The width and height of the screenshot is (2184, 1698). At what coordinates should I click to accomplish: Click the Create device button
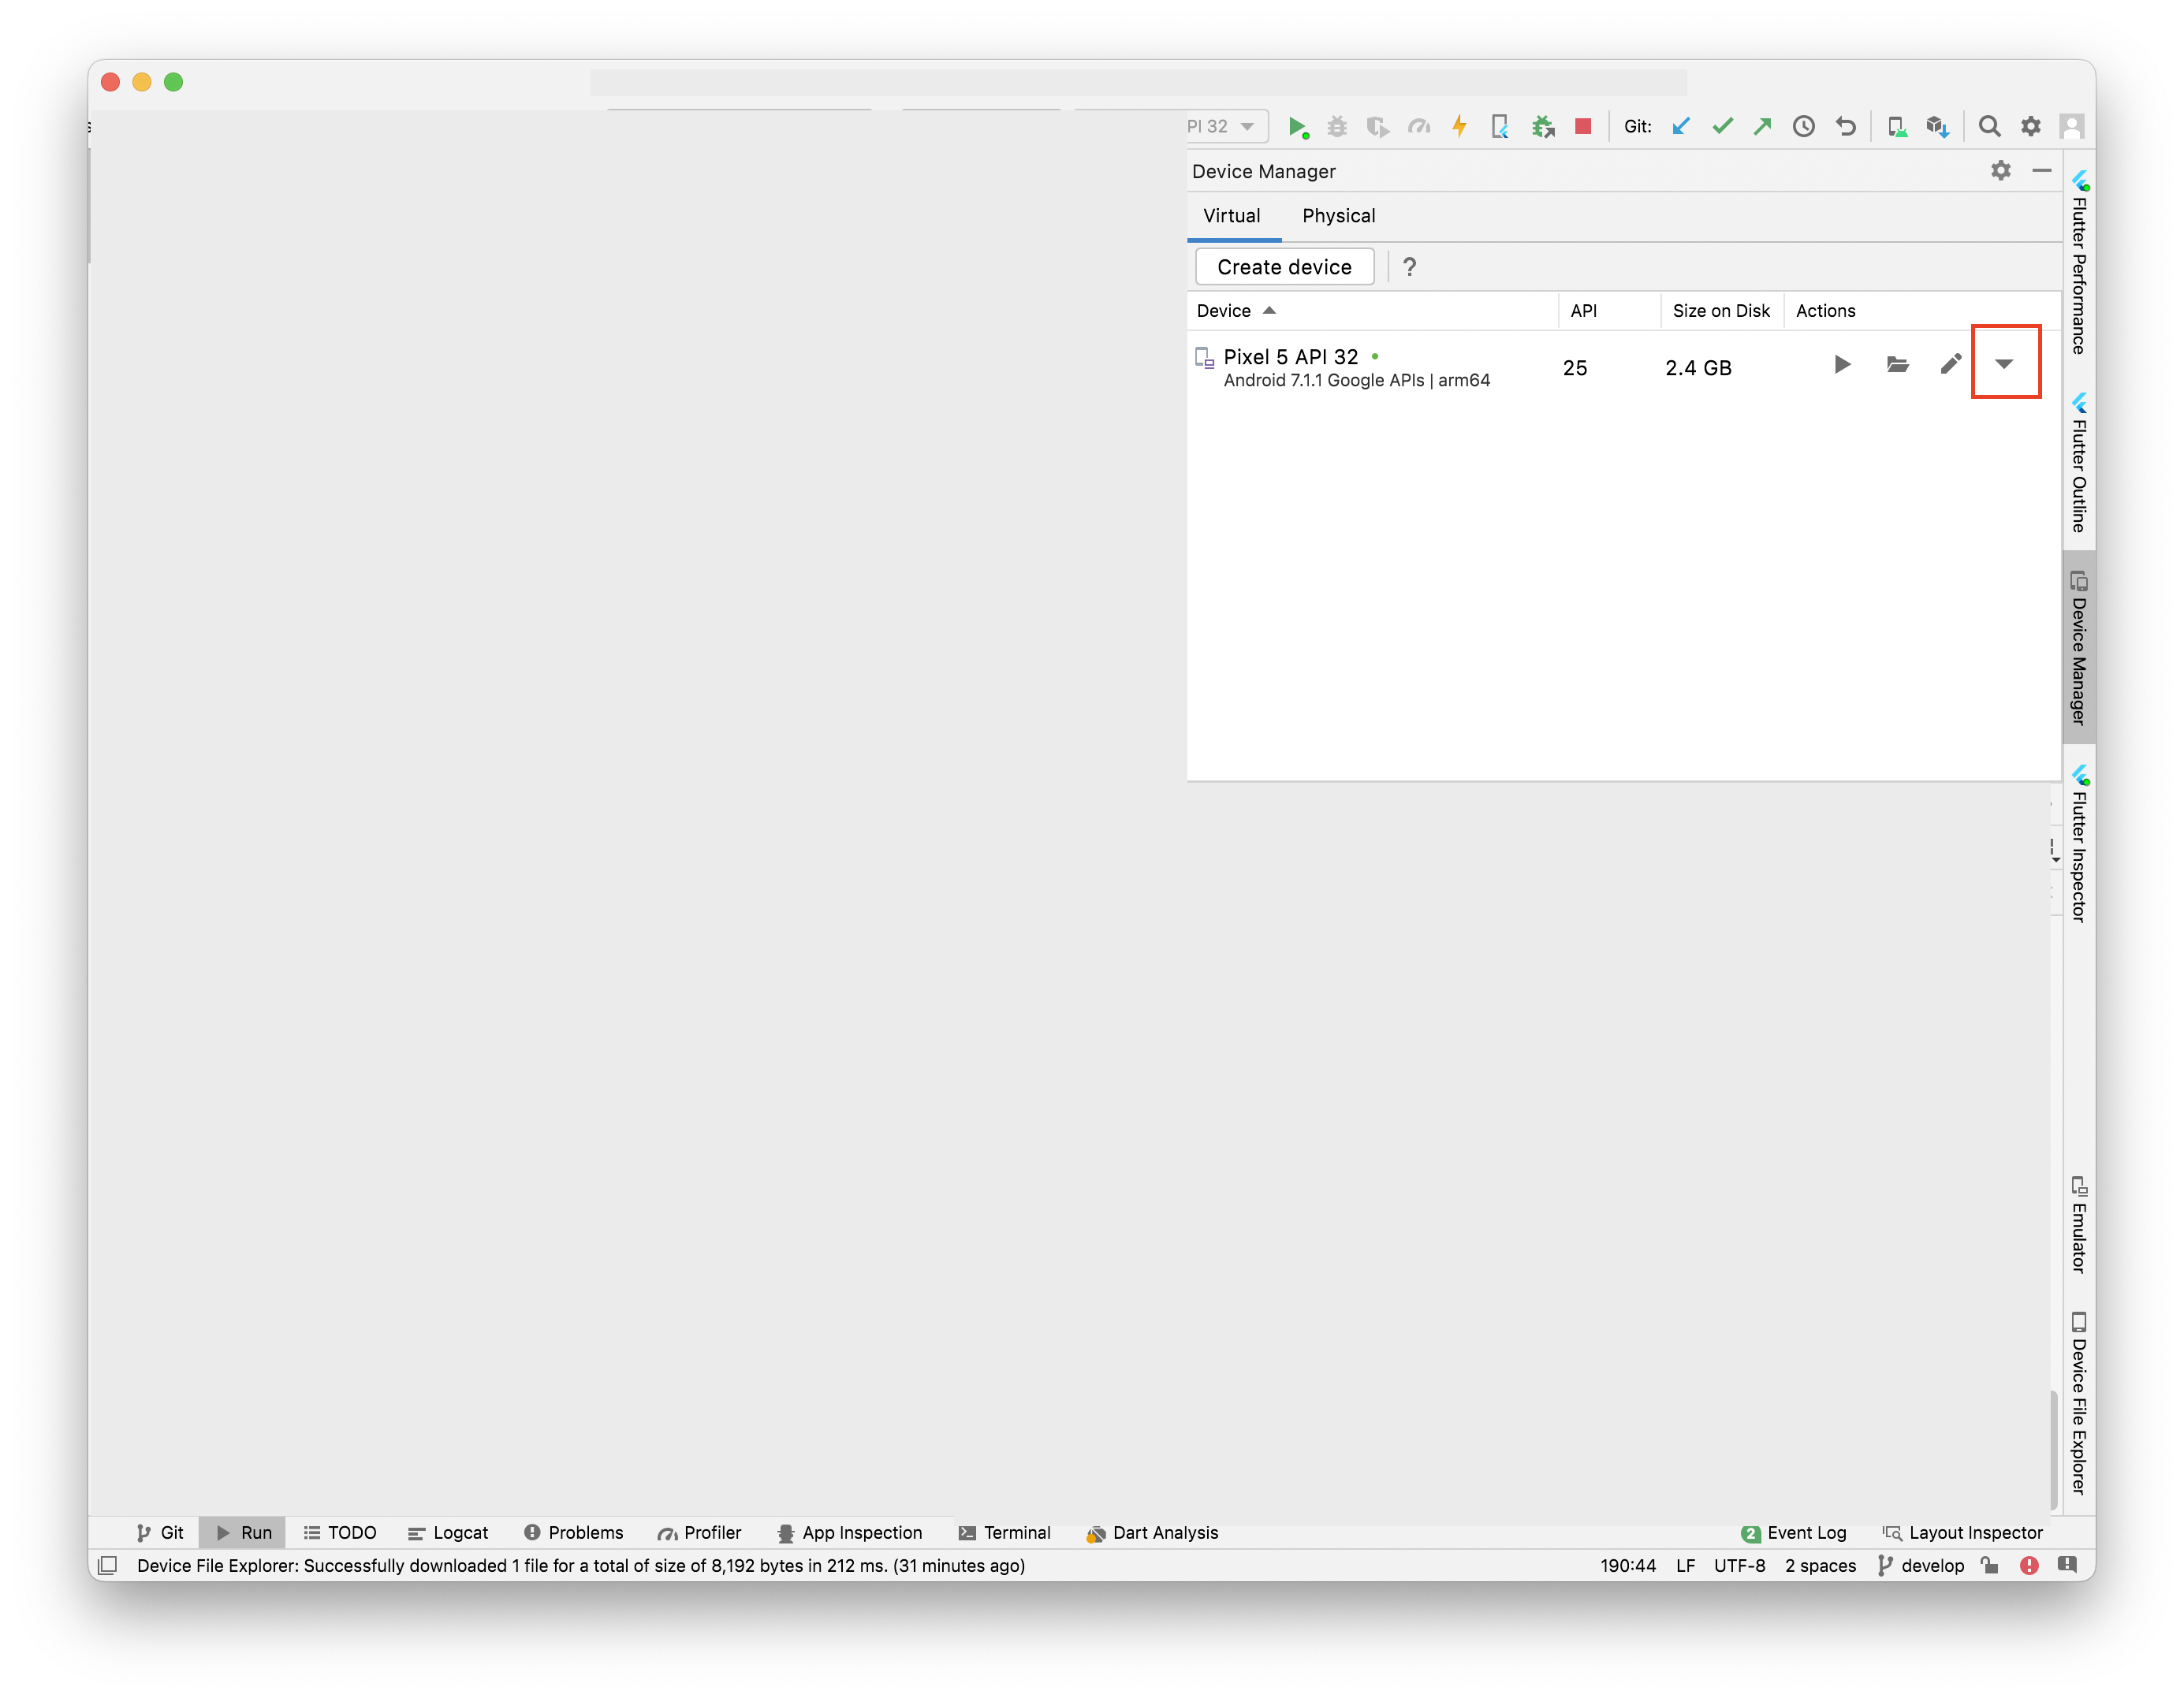tap(1284, 266)
